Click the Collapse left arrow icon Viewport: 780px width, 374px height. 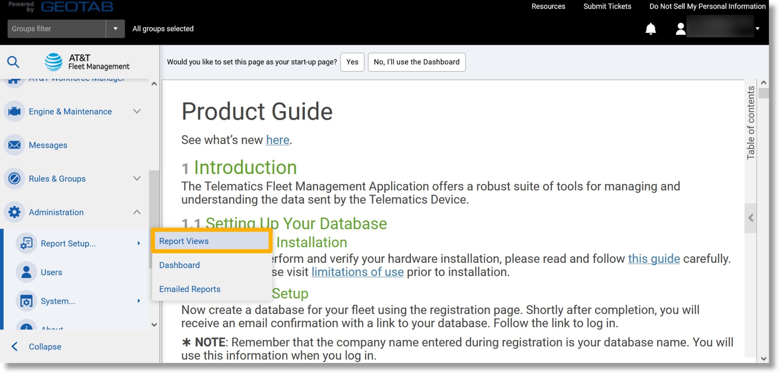14,346
